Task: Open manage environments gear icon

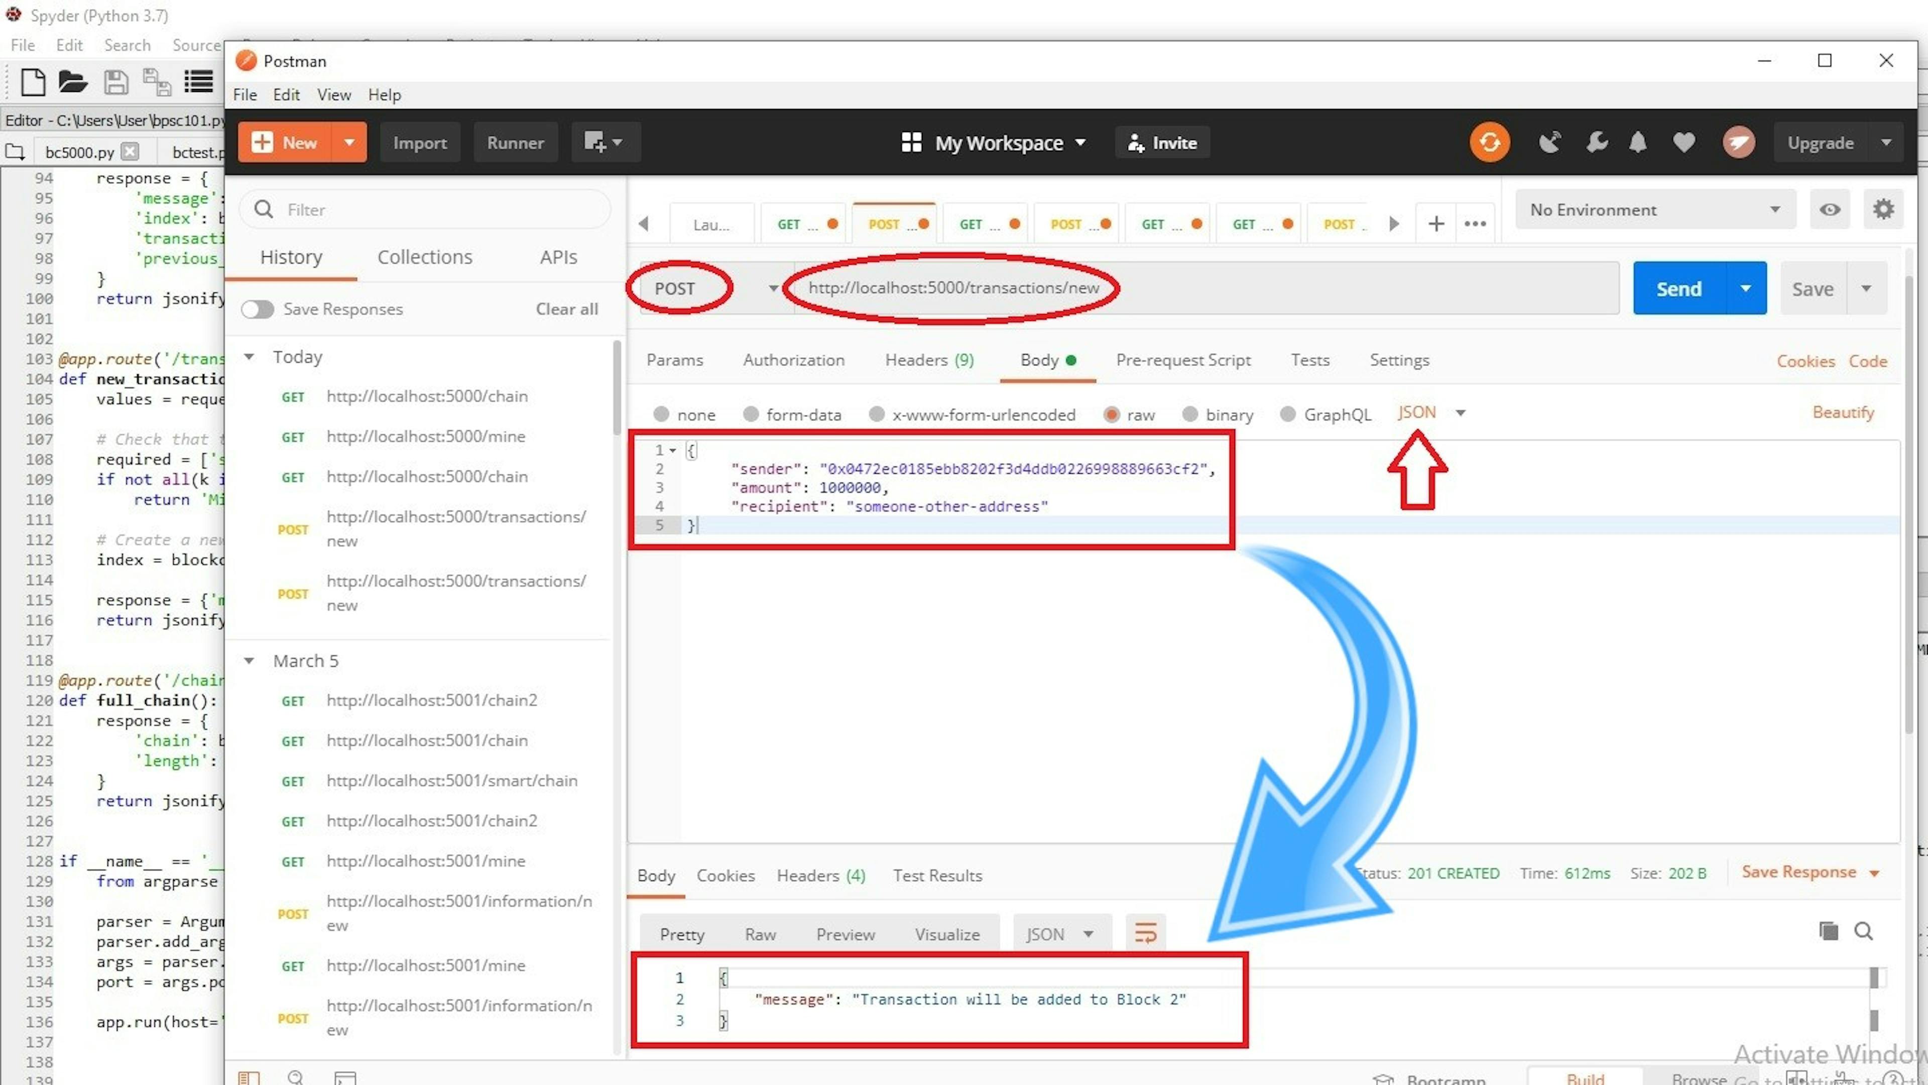Action: (1883, 209)
